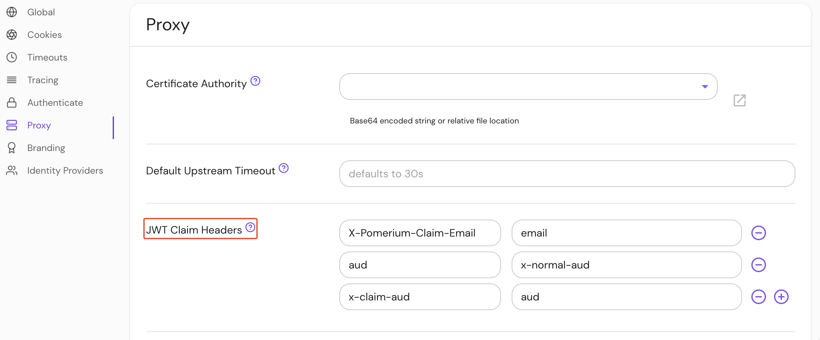Viewport: 820px width, 340px height.
Task: Select the Tracing lines icon
Action: click(x=12, y=80)
